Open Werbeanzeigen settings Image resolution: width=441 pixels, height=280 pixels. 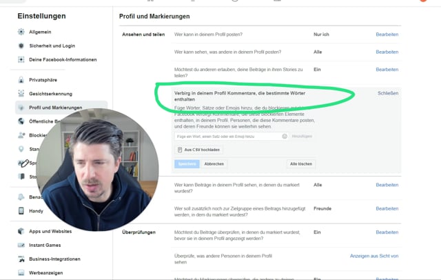[46, 272]
